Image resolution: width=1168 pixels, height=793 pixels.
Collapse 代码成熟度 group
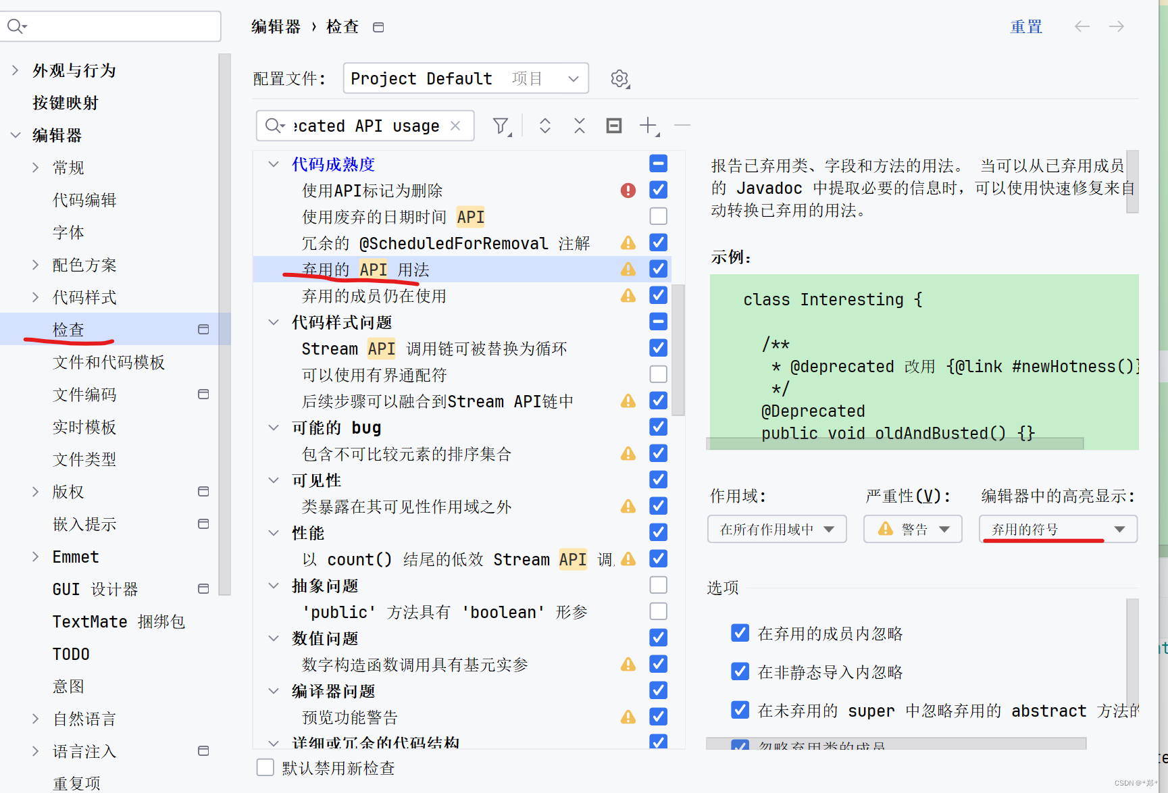click(x=274, y=164)
